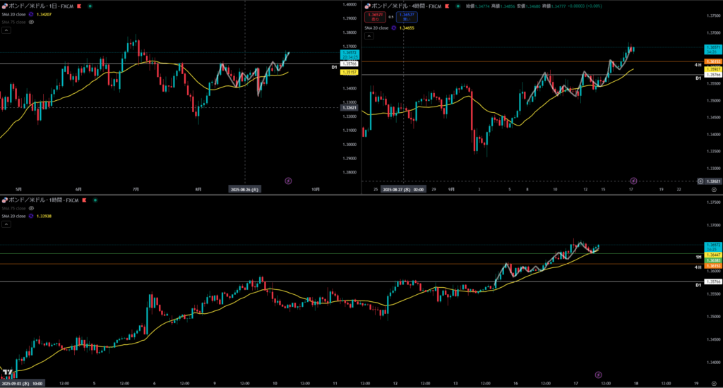Viewport: 723px width, 388px height.
Task: Toggle SMA 75 visibility eye on daily chart
Action: point(32,22)
